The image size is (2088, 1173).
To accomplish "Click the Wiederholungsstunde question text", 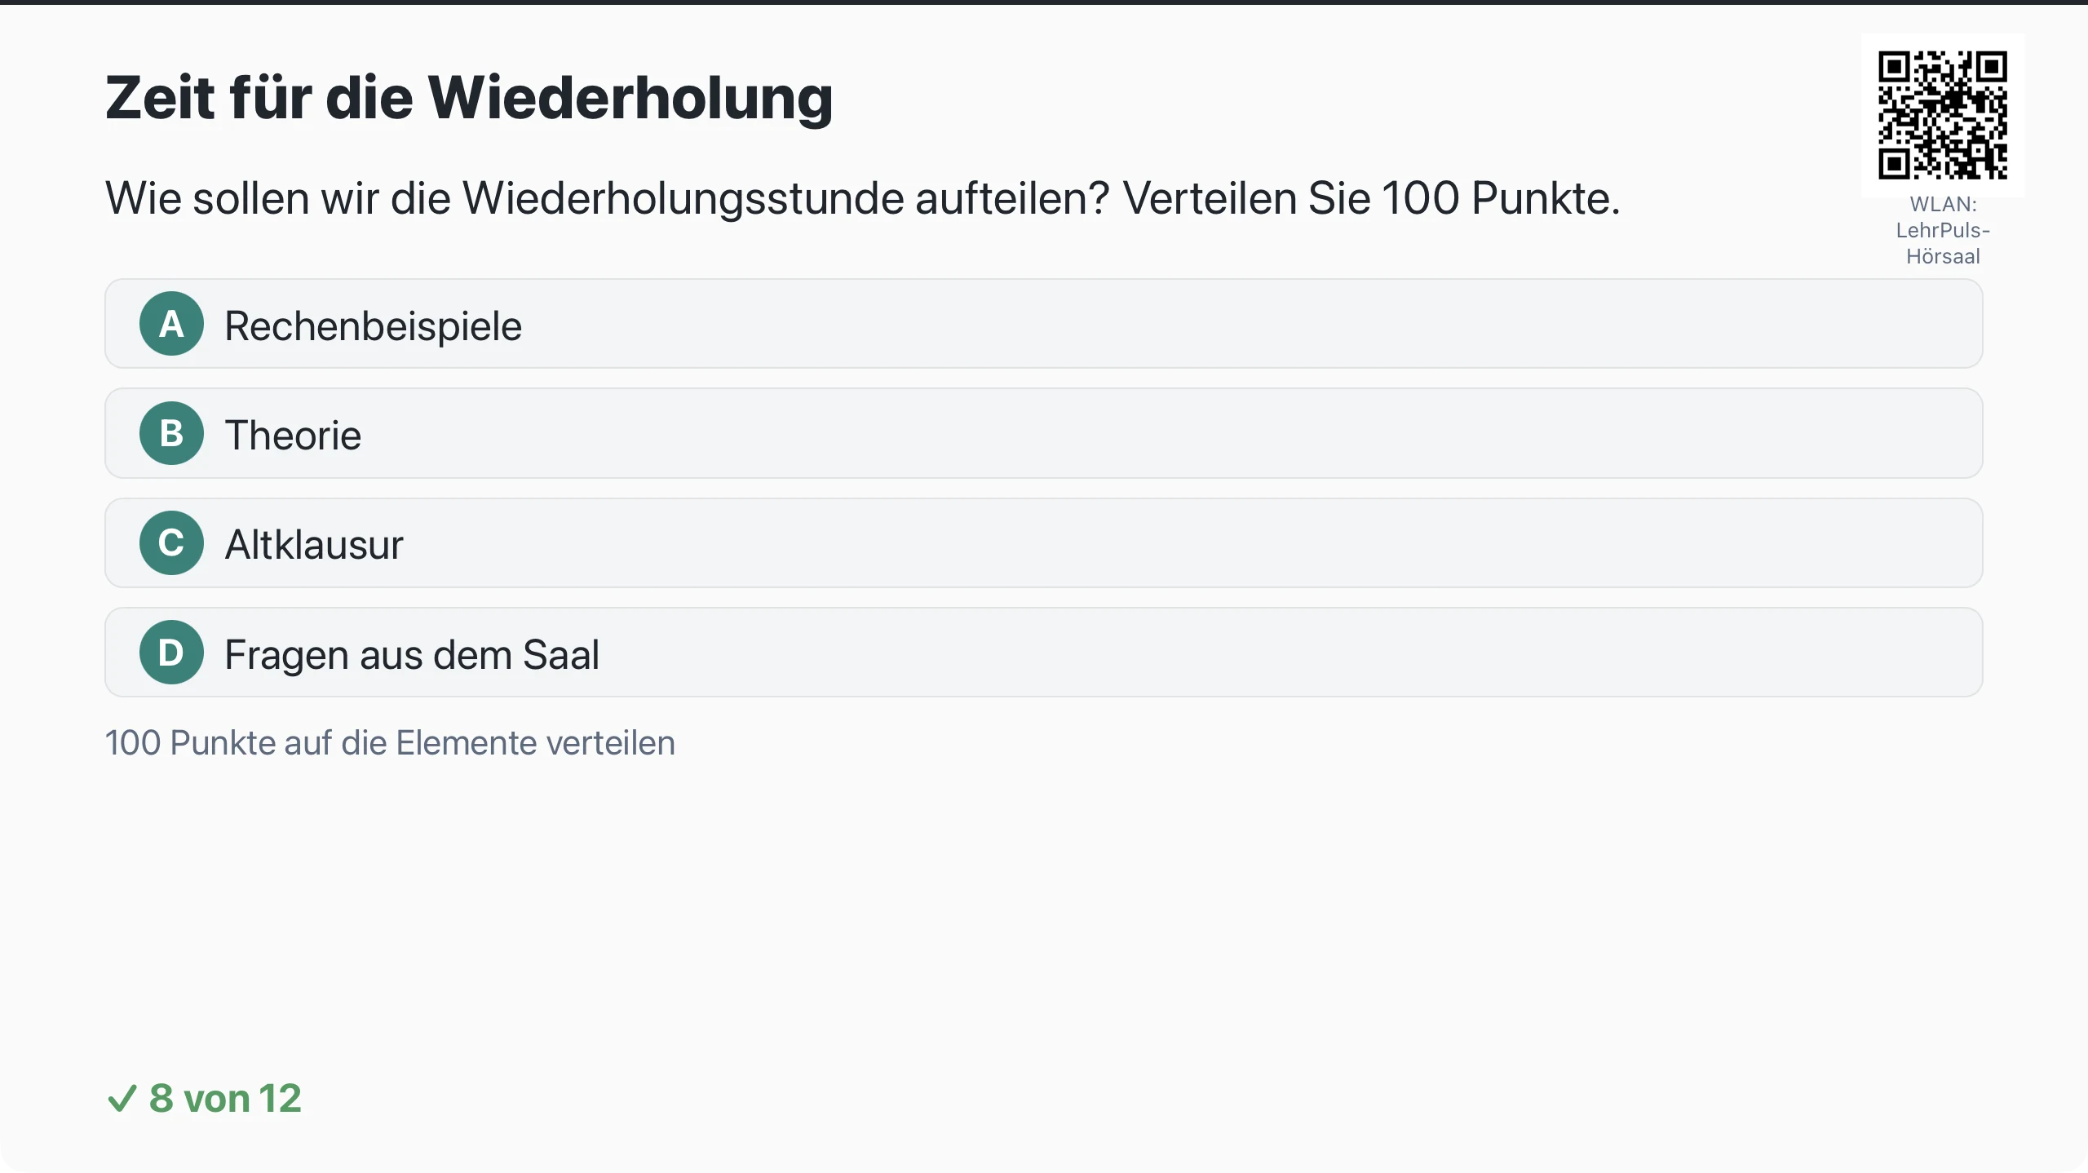I will (x=862, y=198).
